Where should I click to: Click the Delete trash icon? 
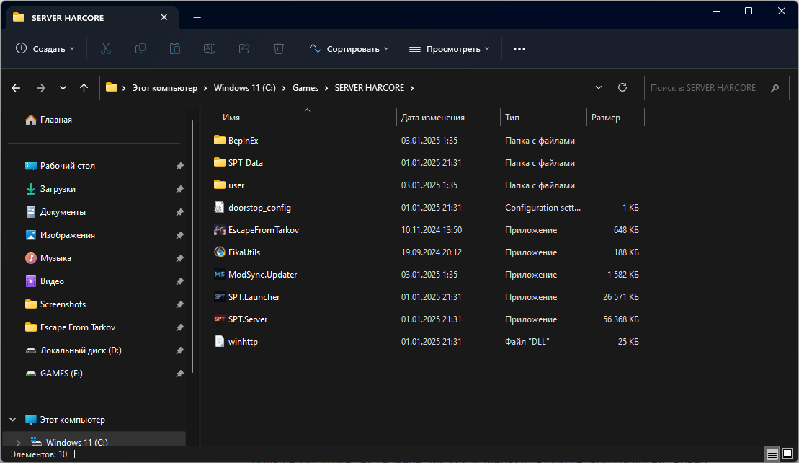[279, 48]
